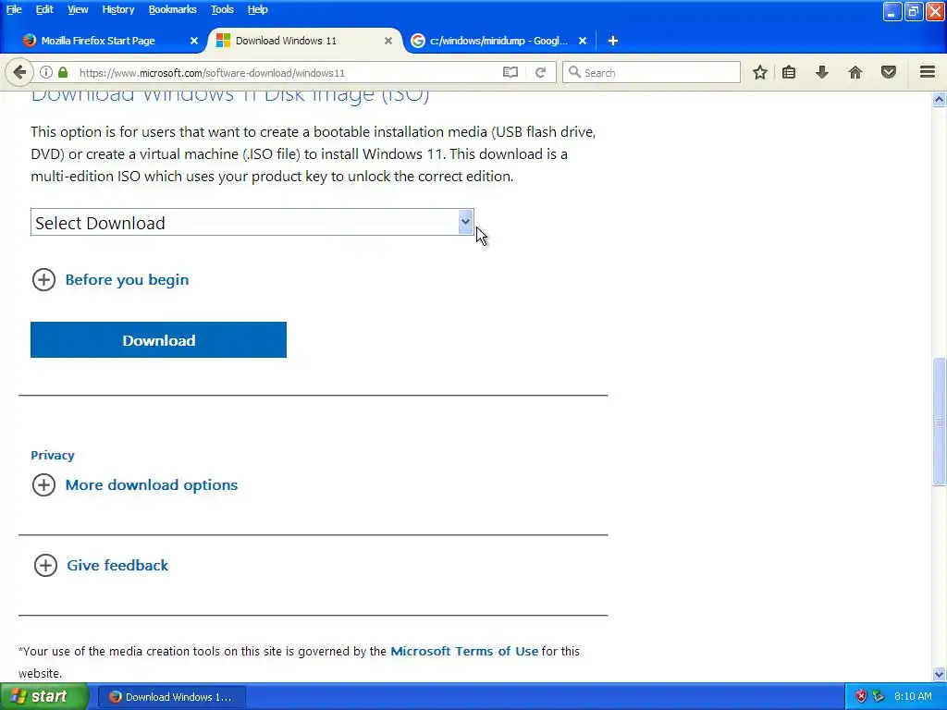Open the Downloads arrow panel
The image size is (947, 710).
pos(822,72)
